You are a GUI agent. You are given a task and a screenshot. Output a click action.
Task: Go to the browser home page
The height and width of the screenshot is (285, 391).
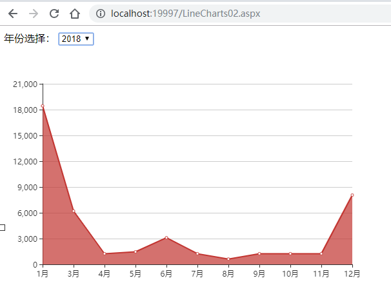tap(75, 14)
